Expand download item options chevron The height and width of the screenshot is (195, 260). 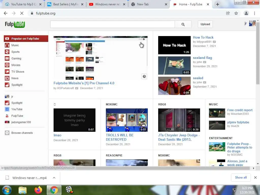(54, 178)
